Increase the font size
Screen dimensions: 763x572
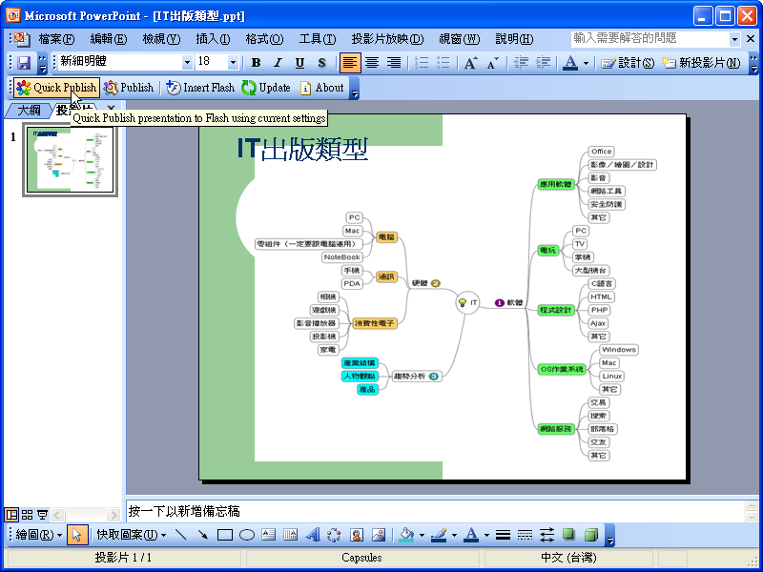click(470, 63)
